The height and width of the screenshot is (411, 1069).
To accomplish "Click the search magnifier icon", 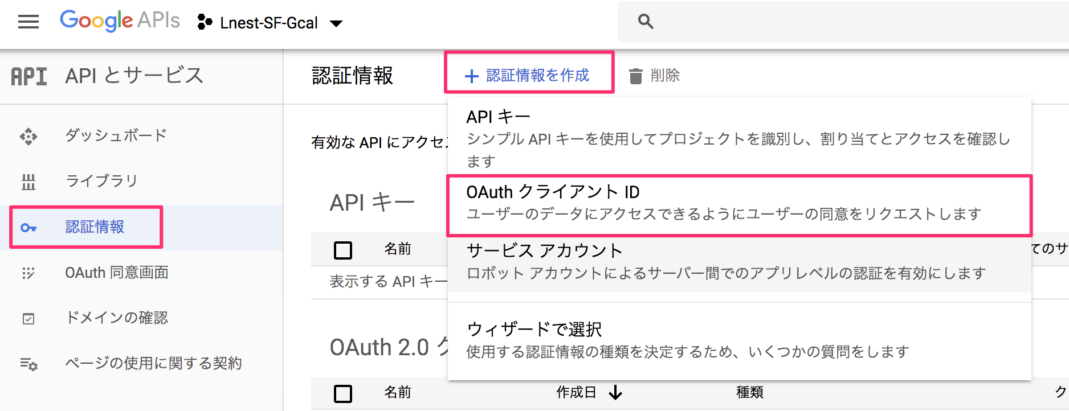I will [646, 22].
